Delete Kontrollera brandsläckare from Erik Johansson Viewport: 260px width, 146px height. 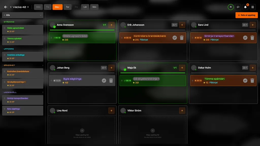click(x=182, y=38)
